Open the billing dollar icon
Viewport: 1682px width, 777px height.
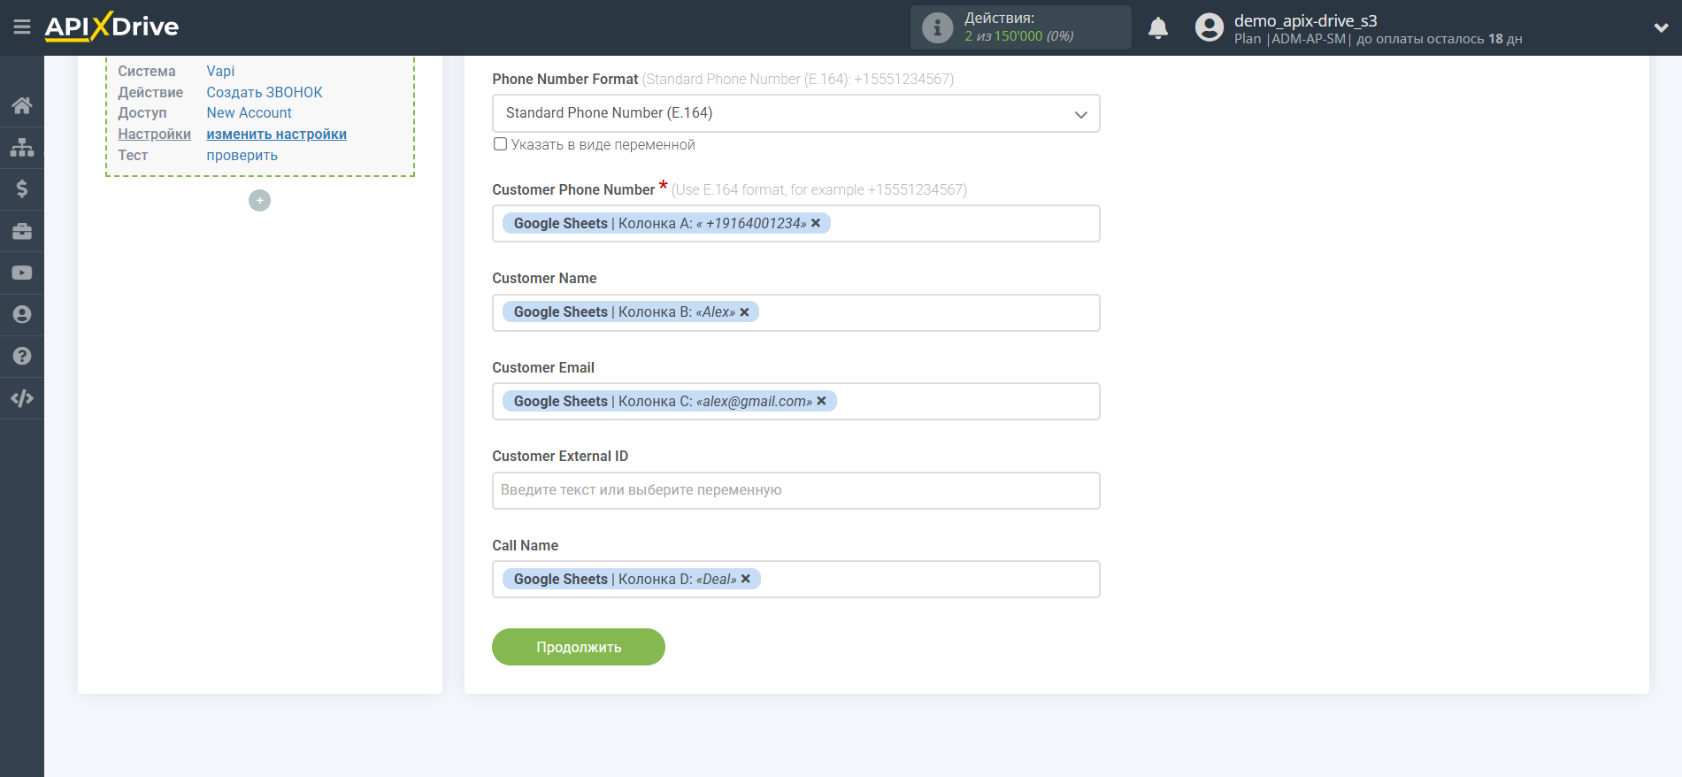click(22, 188)
